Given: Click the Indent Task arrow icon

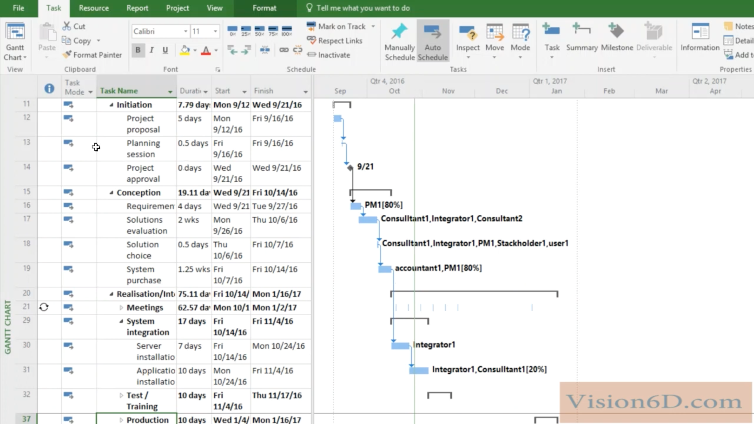Looking at the screenshot, I should (246, 50).
